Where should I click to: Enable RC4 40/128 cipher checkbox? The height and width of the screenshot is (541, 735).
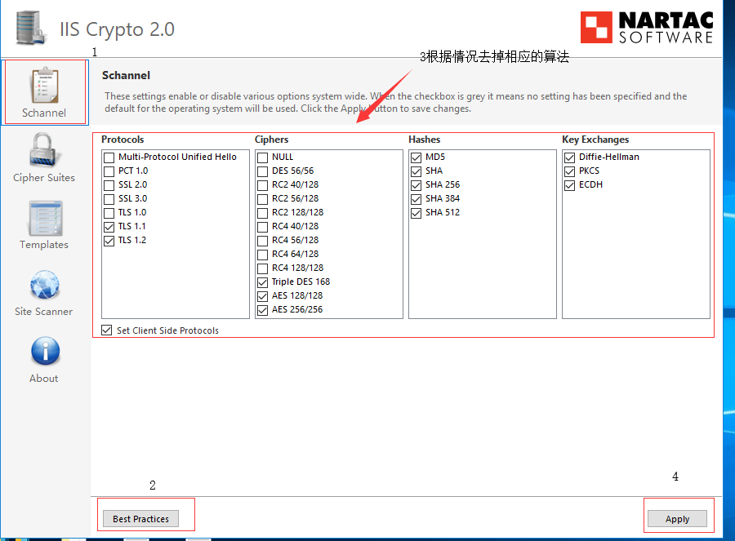point(262,227)
